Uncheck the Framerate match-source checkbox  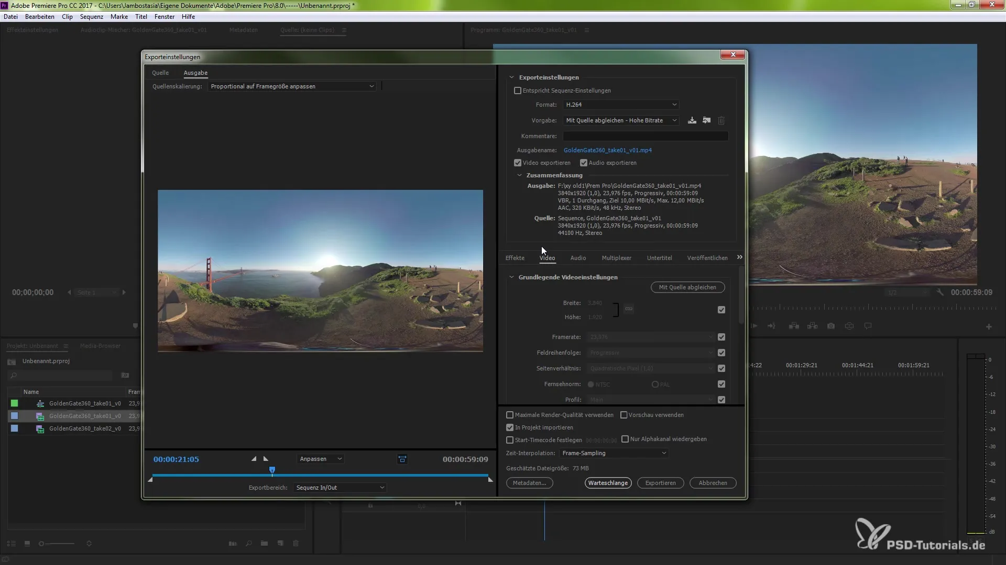tap(721, 337)
